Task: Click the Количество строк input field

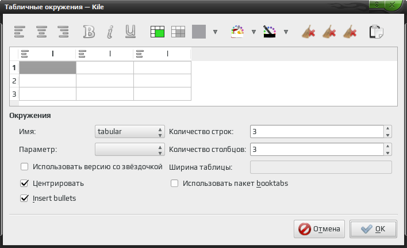Action: 317,131
